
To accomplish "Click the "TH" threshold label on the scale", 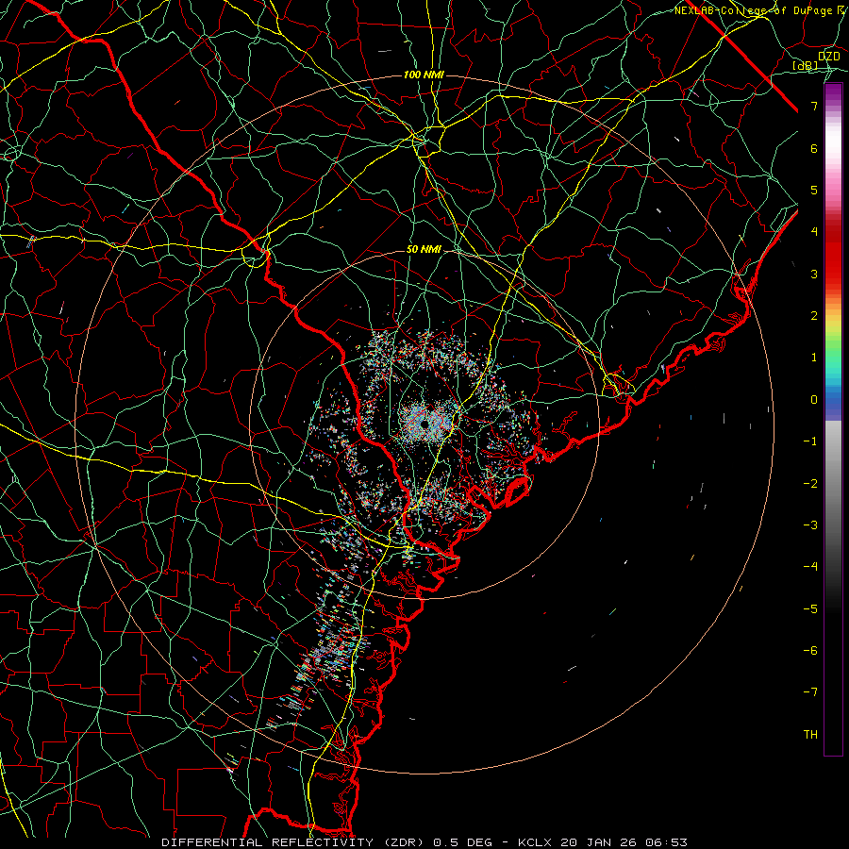I will tap(810, 735).
